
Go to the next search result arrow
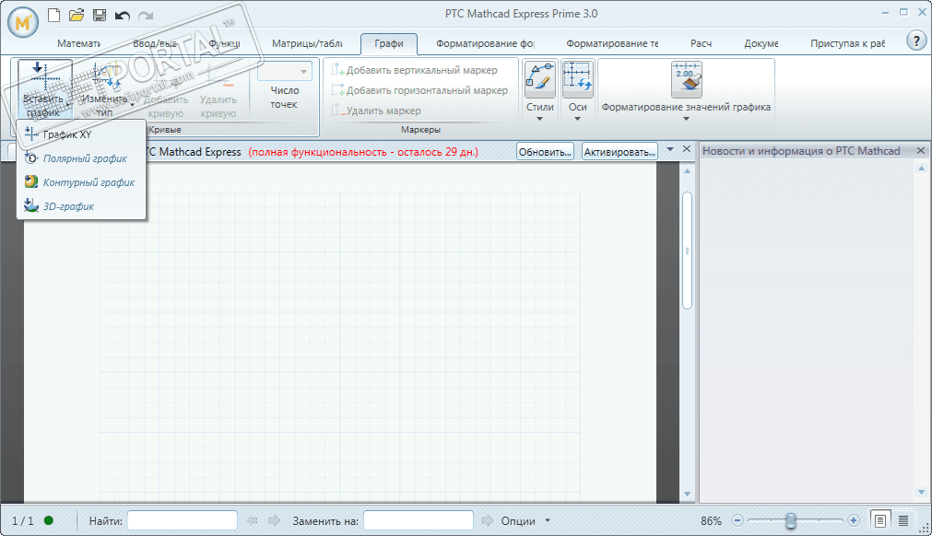coord(274,520)
